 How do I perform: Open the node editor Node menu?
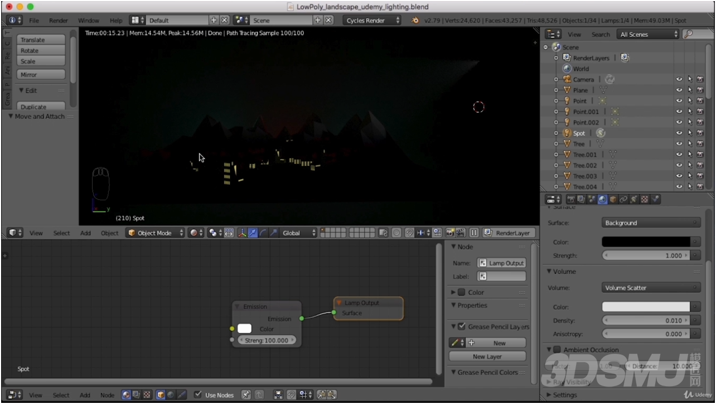(x=107, y=395)
